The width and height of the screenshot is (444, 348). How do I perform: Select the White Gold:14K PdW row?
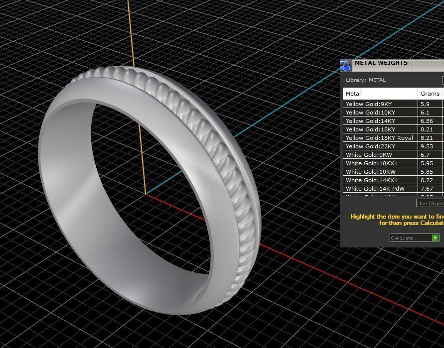point(393,189)
